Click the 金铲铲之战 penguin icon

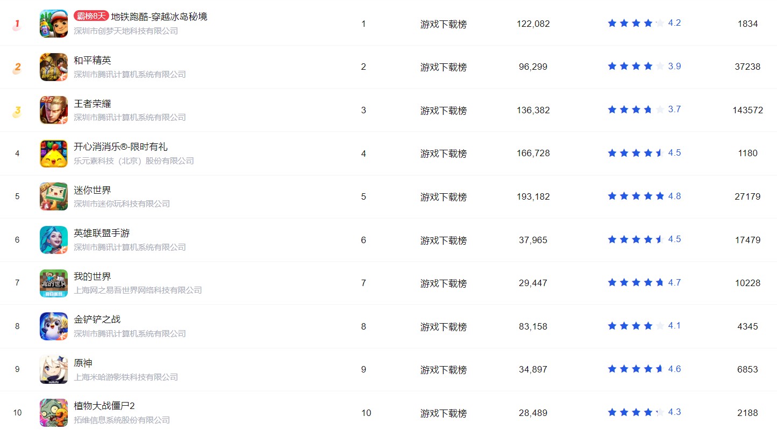coord(54,326)
